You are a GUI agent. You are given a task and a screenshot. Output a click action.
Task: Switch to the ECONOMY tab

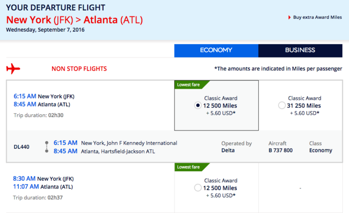pos(216,50)
